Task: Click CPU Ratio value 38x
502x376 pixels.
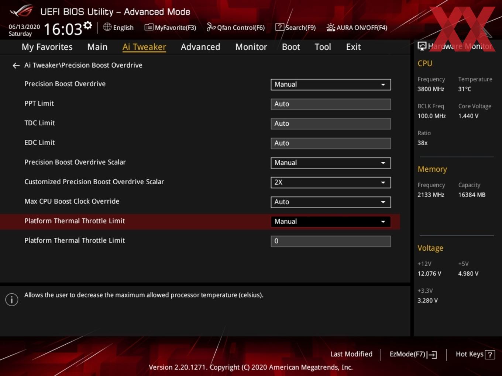Action: (x=422, y=143)
